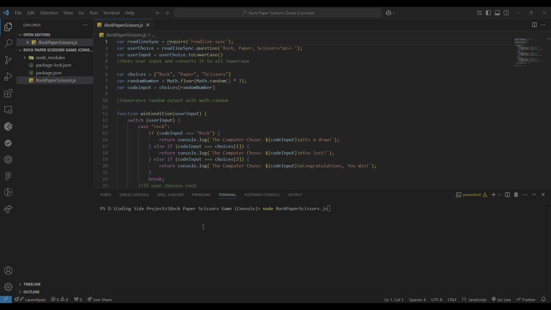Click Prettier status bar item
This screenshot has width=551, height=310.
(x=526, y=299)
